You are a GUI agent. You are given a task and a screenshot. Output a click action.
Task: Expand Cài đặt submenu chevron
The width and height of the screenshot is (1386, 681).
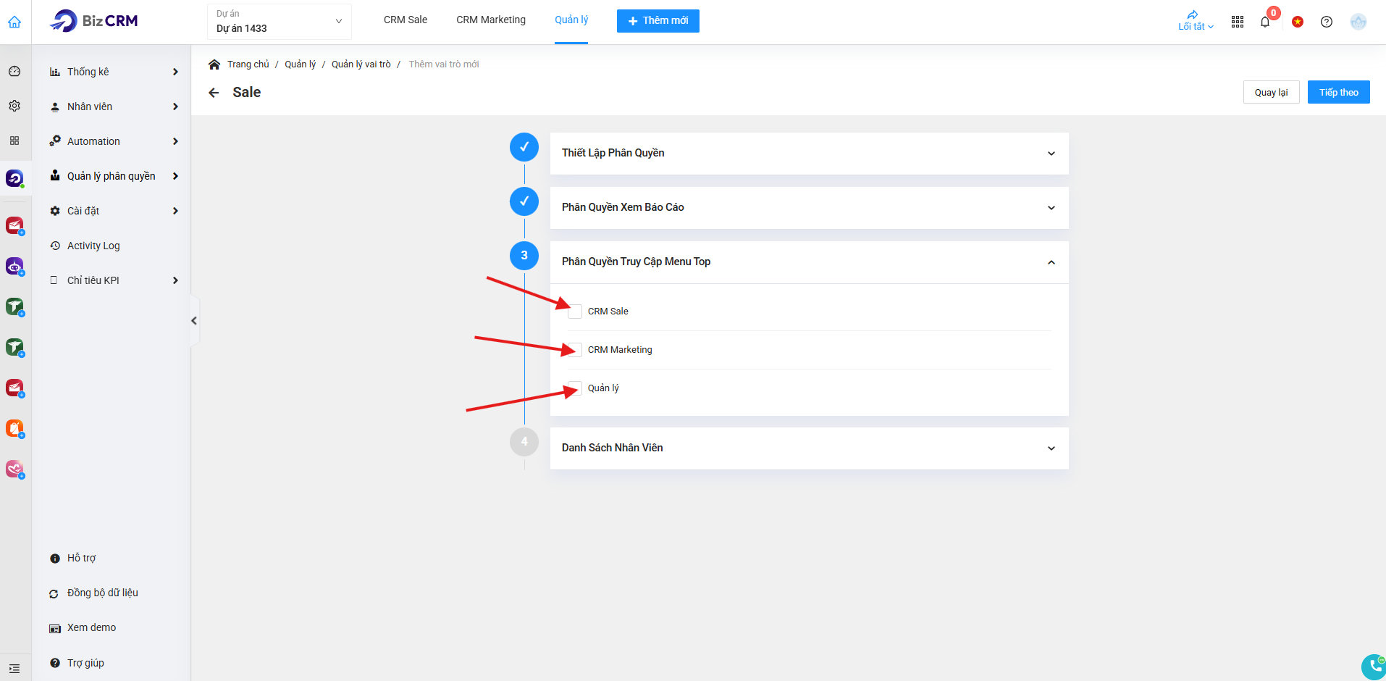(x=175, y=211)
